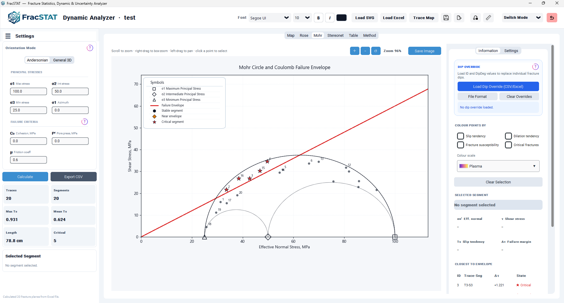Click the σ3 Min stress input field
The height and width of the screenshot is (303, 564).
tap(29, 110)
